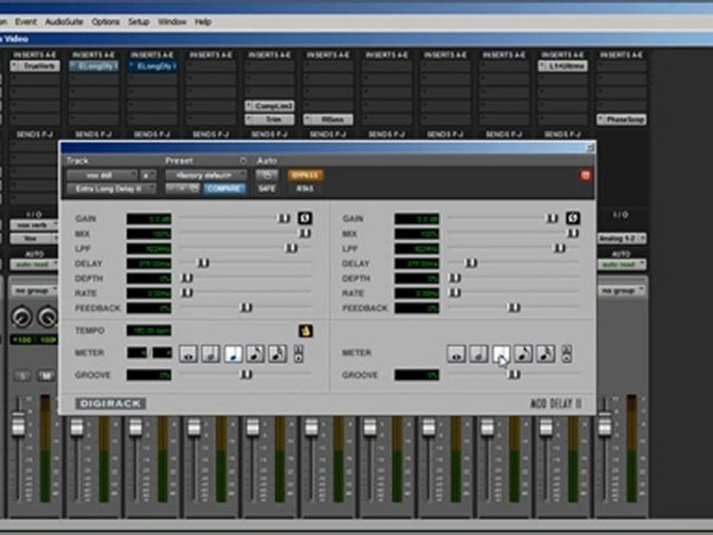Image resolution: width=713 pixels, height=535 pixels.
Task: Toggle the COMPARE button
Action: [224, 188]
